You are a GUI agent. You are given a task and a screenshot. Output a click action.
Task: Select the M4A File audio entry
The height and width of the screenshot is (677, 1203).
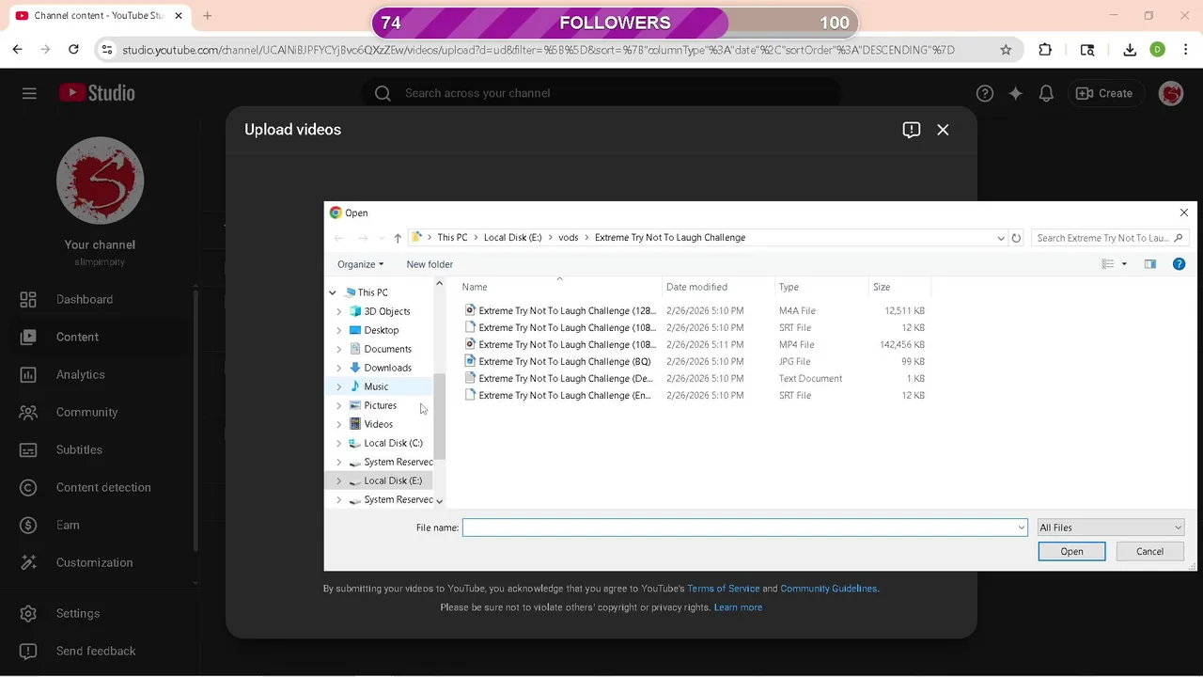click(695, 310)
